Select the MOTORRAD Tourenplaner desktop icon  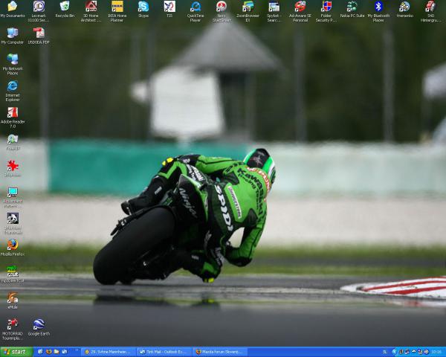coord(13,324)
